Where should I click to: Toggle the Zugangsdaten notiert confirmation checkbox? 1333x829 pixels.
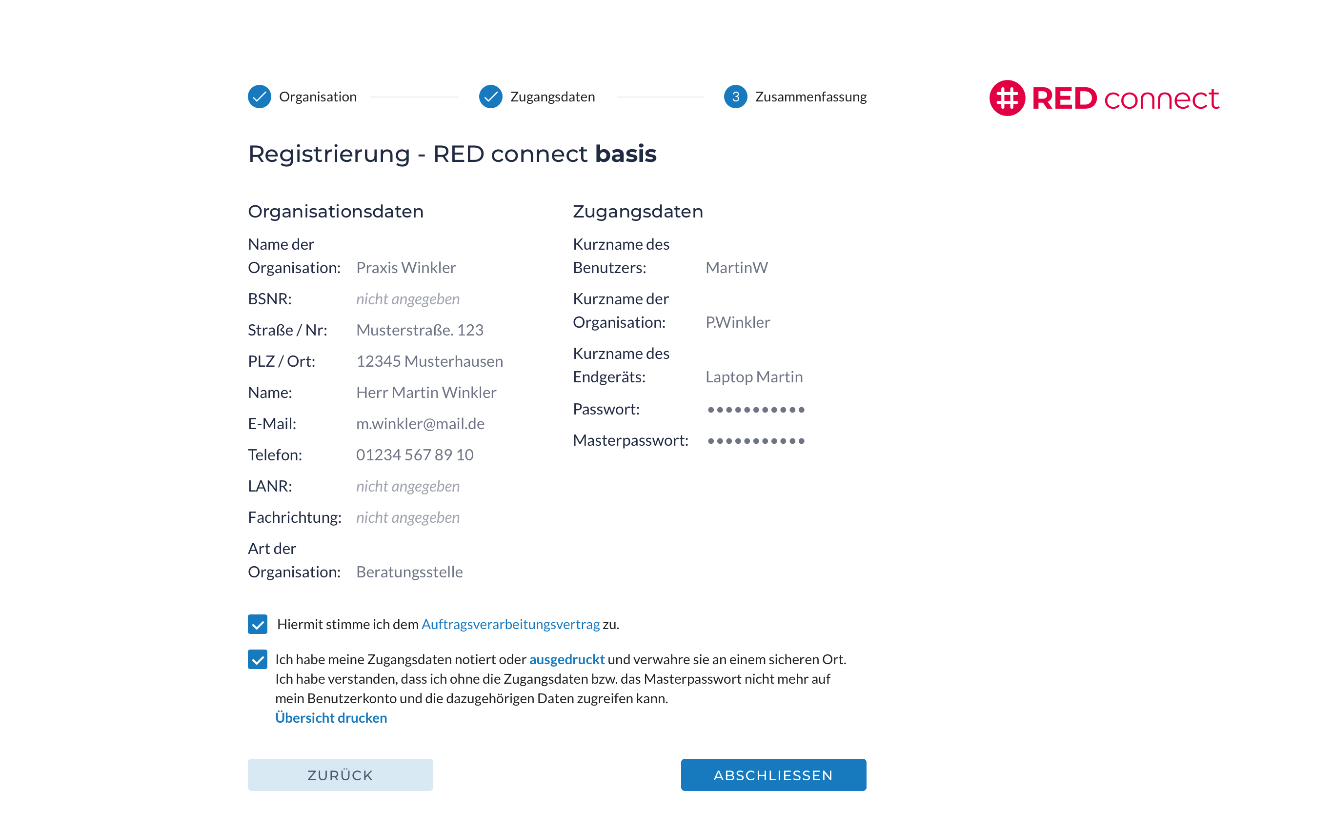click(x=258, y=659)
